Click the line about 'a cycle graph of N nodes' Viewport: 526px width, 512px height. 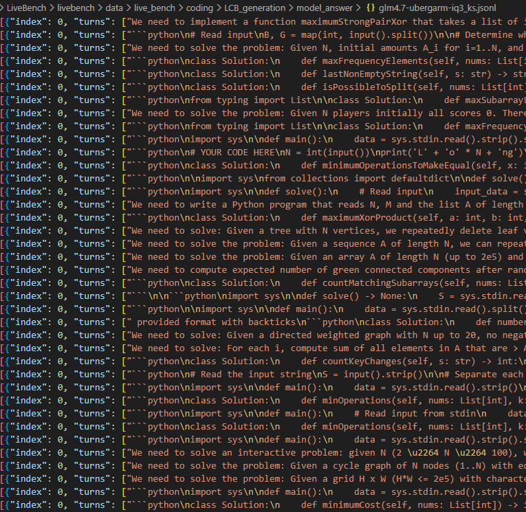[263, 467]
